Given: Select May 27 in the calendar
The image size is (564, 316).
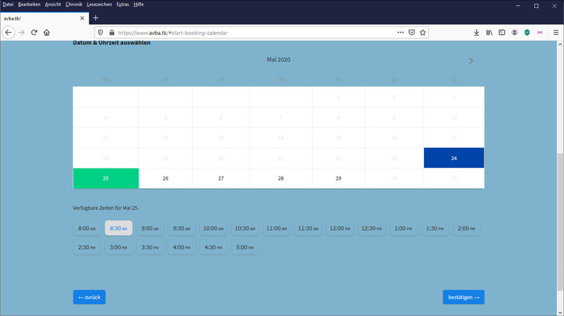Looking at the screenshot, I should (x=221, y=178).
